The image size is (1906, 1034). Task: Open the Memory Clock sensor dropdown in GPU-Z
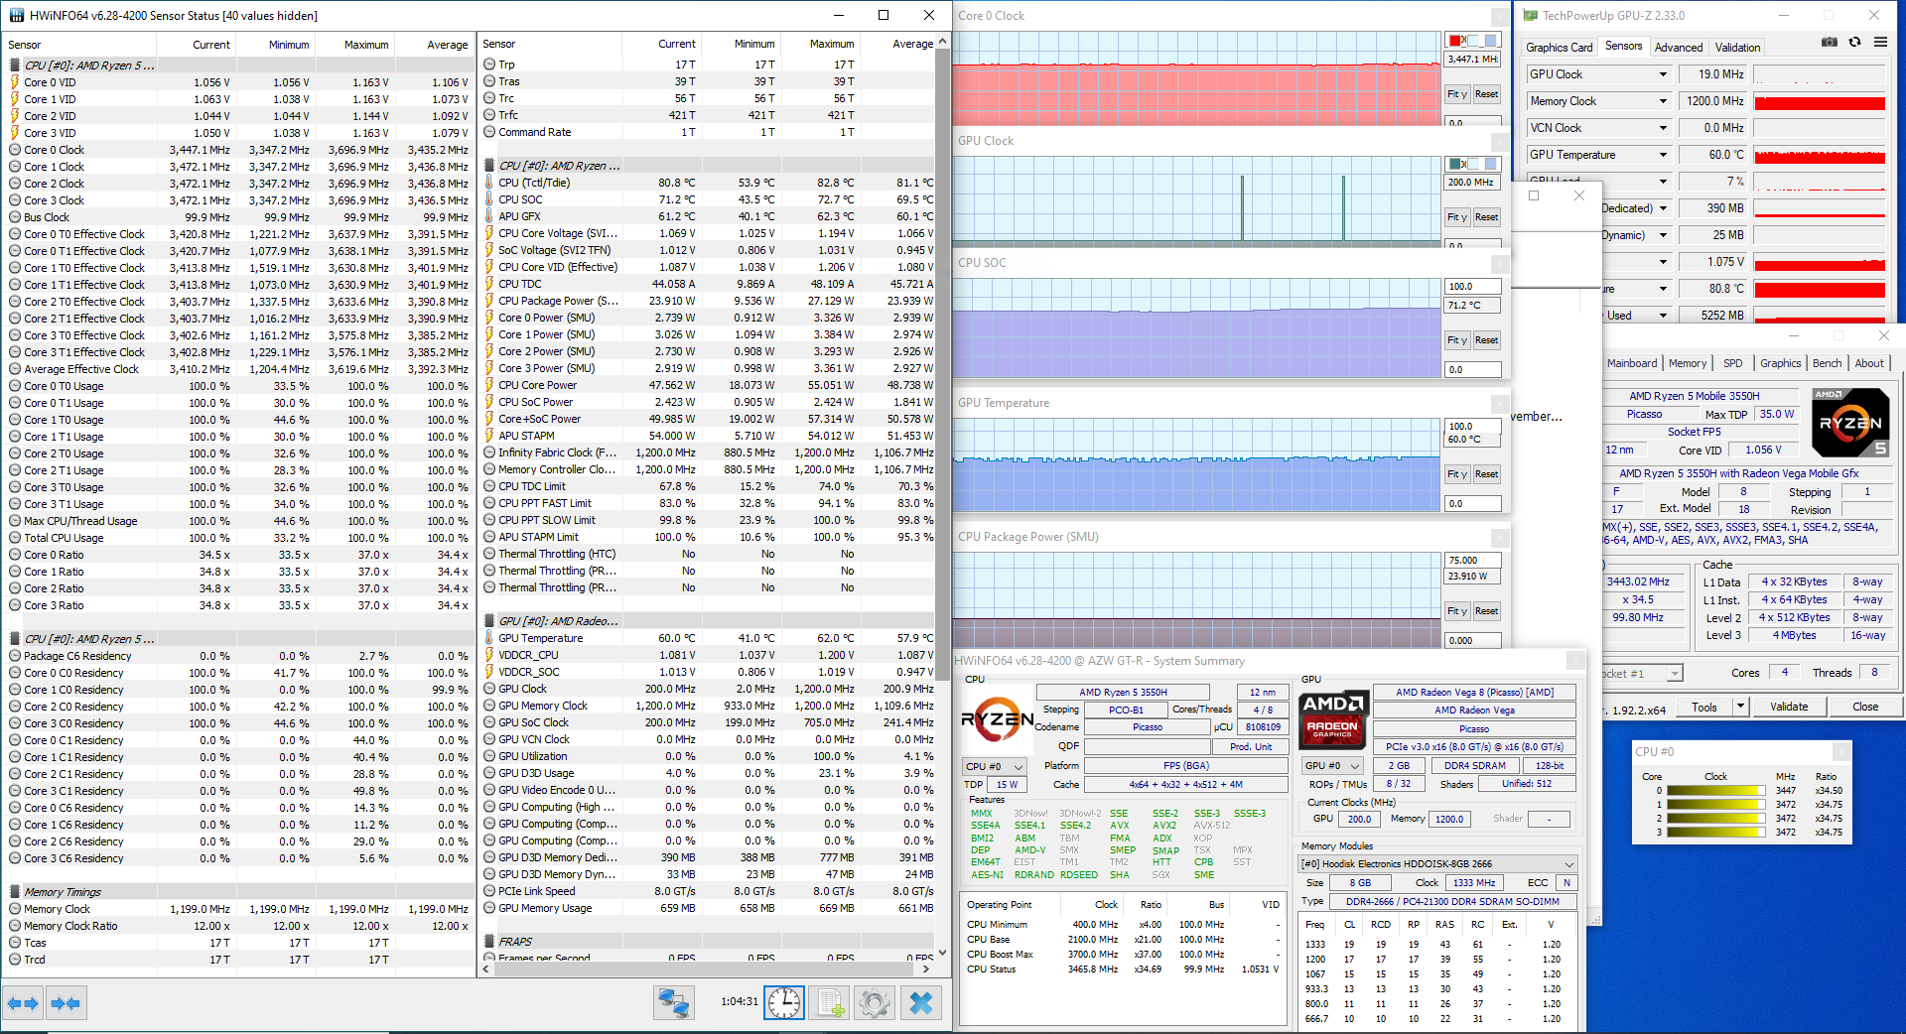(1663, 101)
